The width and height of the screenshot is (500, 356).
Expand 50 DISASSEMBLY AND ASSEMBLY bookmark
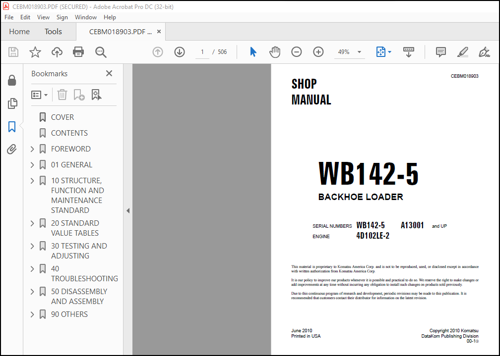click(x=32, y=291)
